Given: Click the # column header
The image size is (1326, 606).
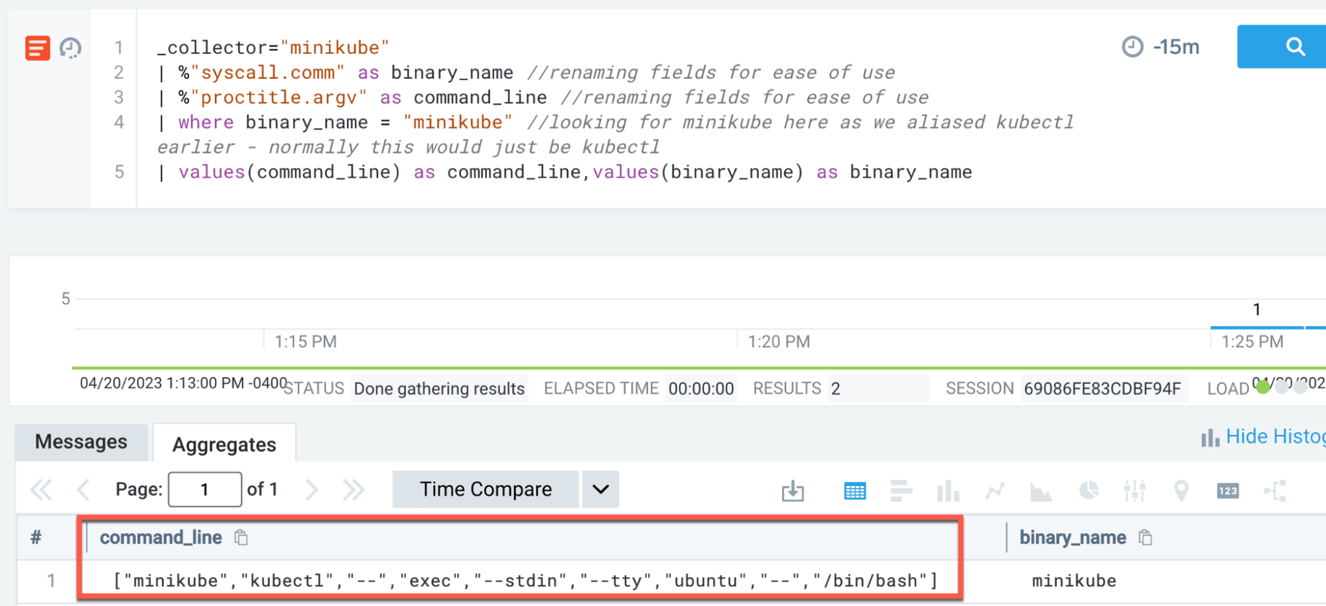Looking at the screenshot, I should pyautogui.click(x=36, y=538).
